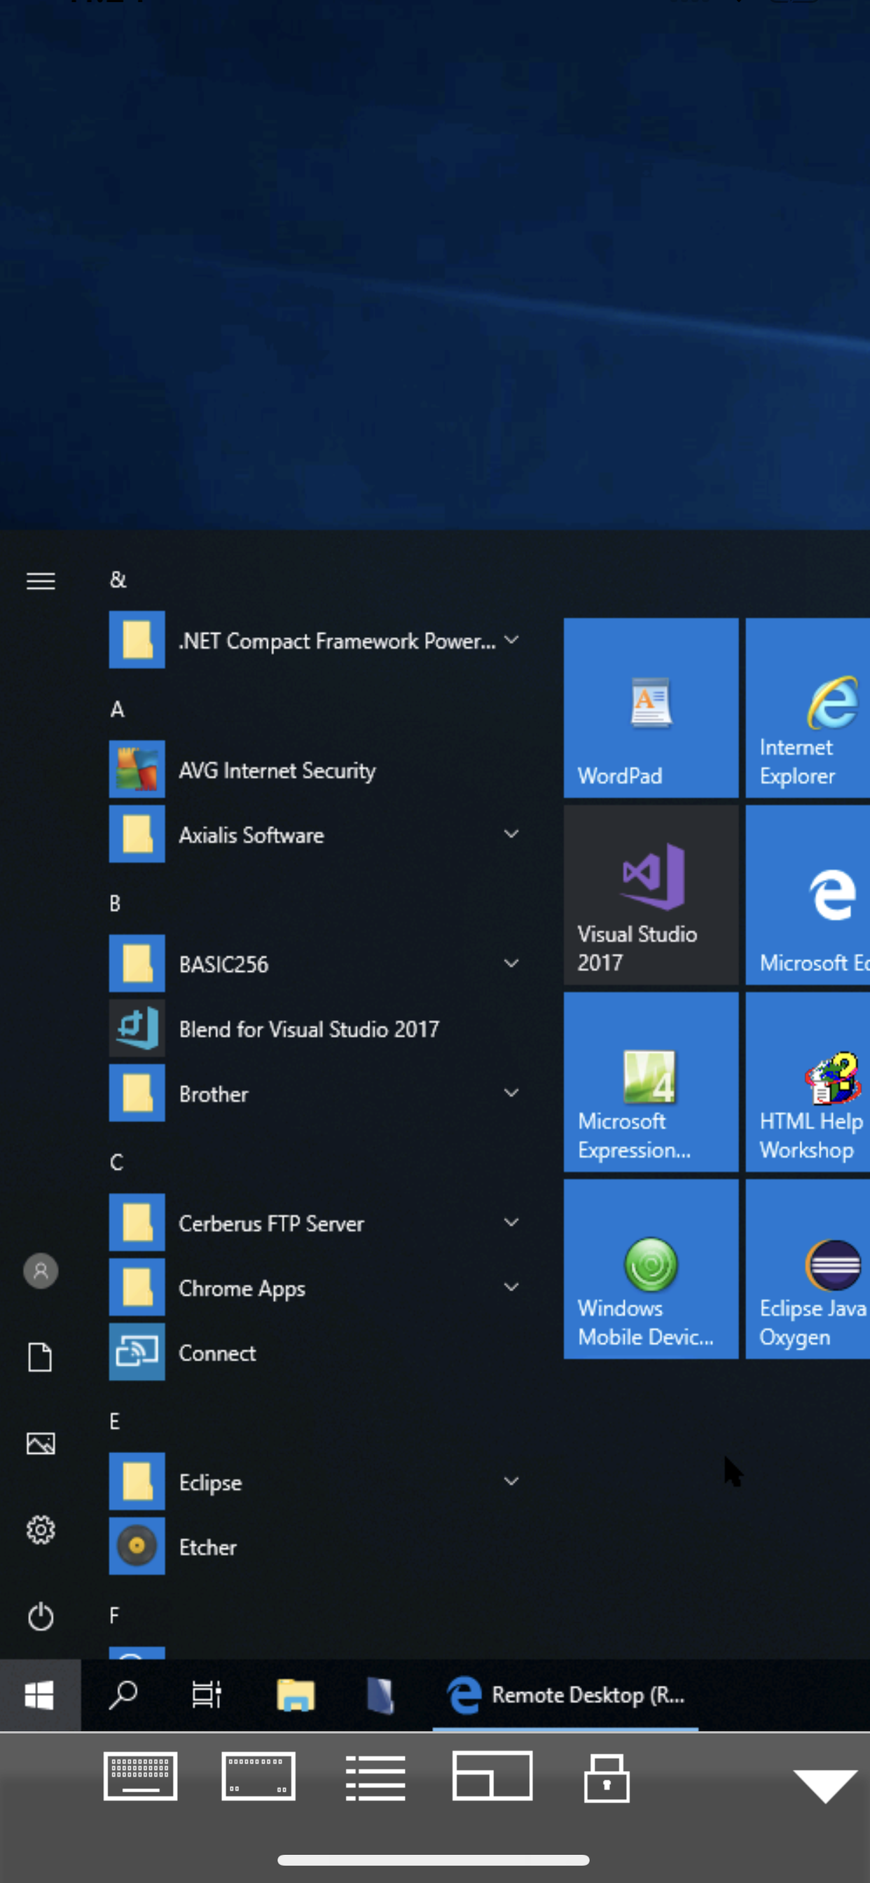The width and height of the screenshot is (870, 1883).
Task: Open Windows Mobile Device Center tile
Action: click(650, 1268)
